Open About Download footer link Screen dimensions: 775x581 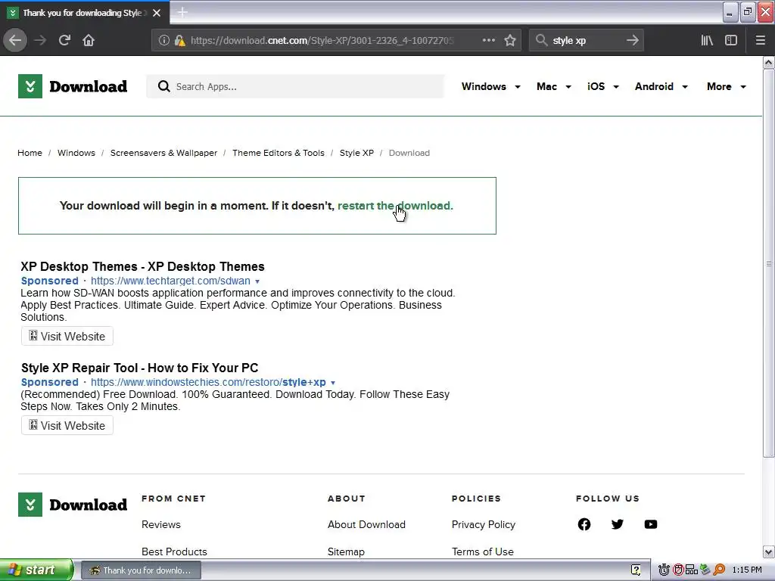(x=366, y=524)
